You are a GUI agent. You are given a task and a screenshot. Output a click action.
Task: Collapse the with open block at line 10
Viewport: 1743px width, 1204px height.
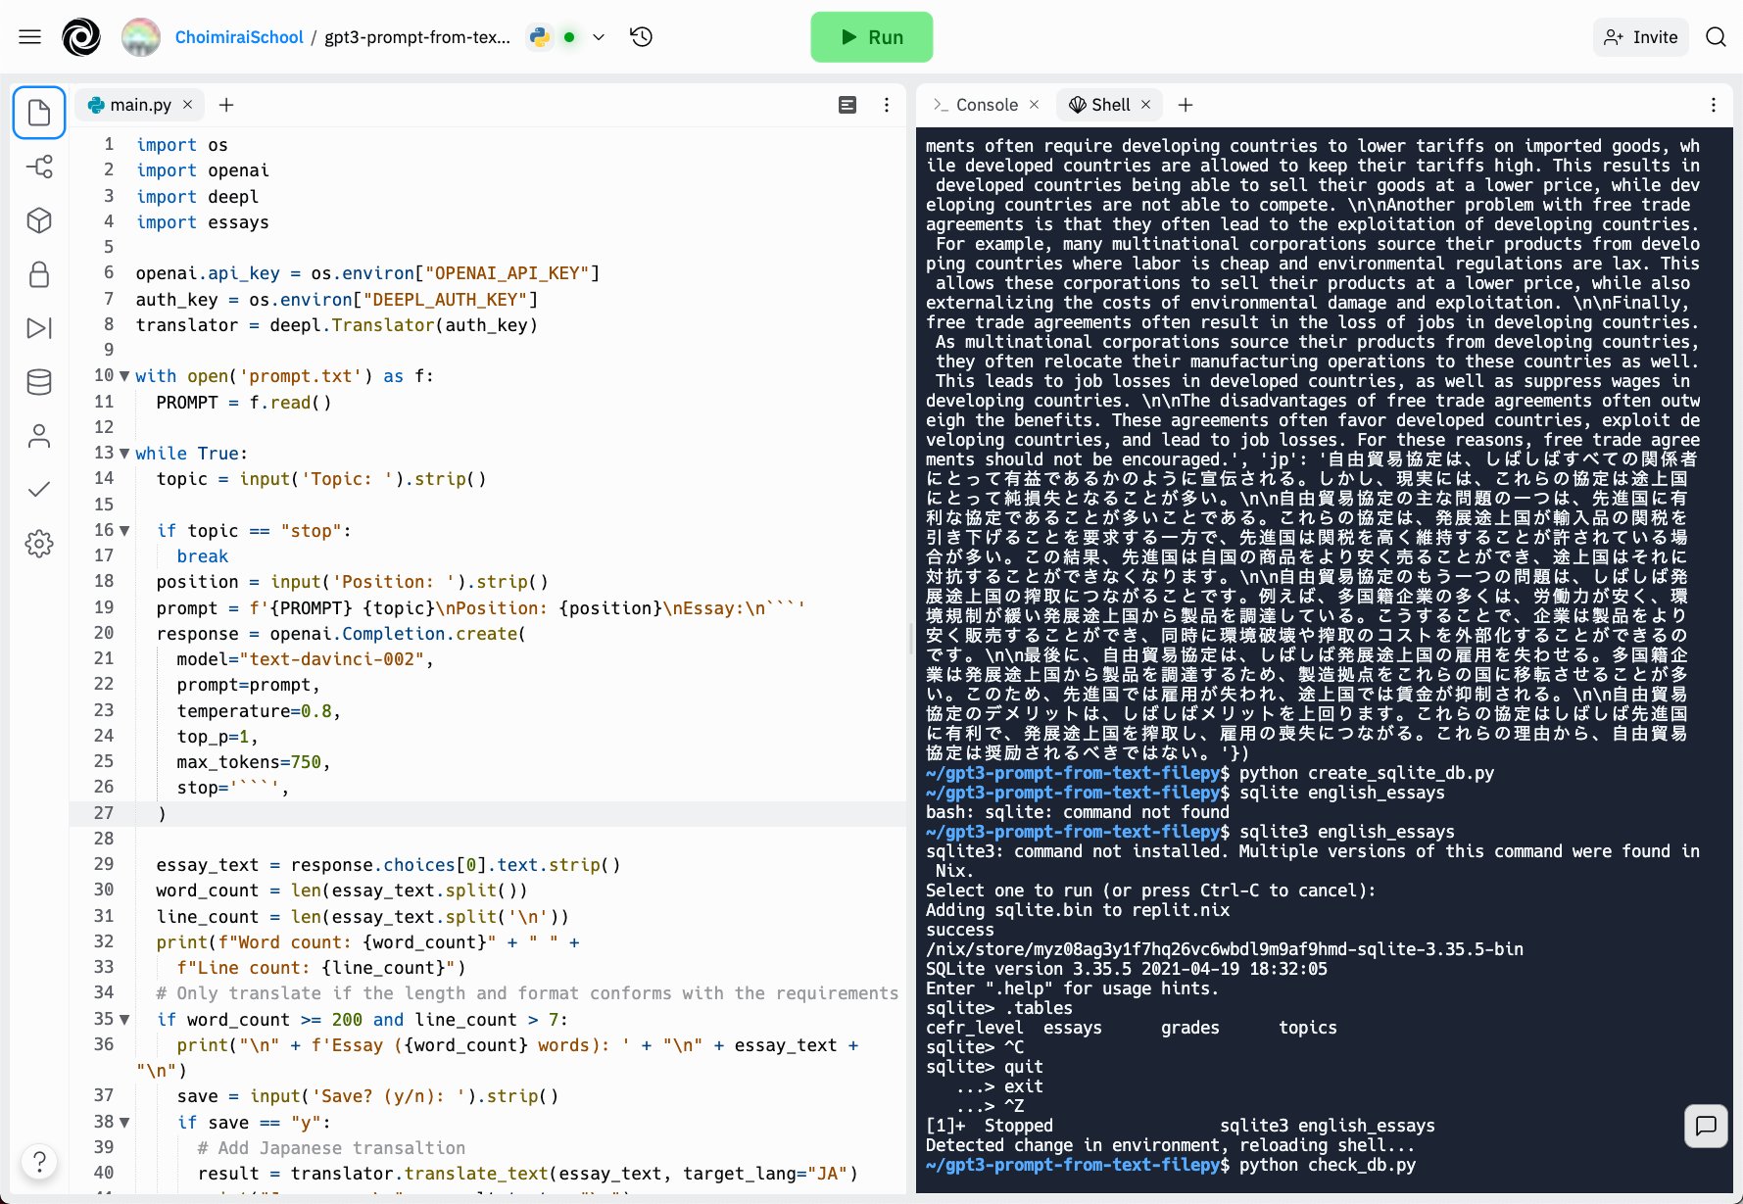click(124, 376)
